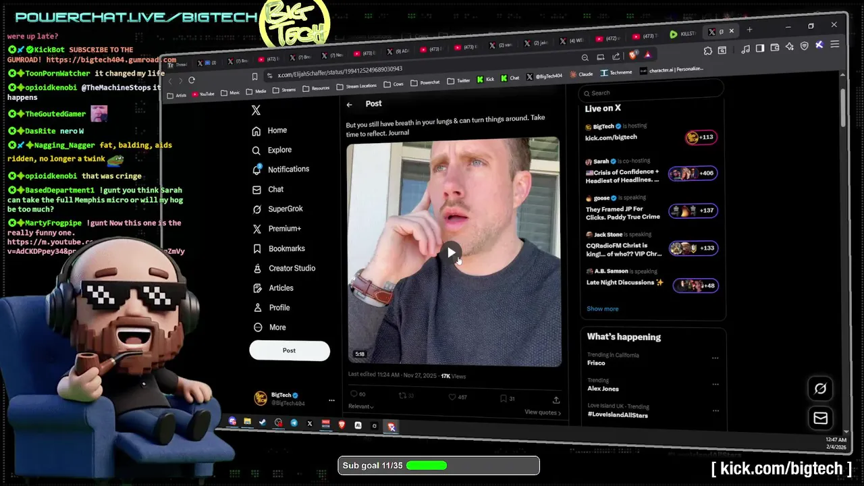Open the Frisco trending topic
The height and width of the screenshot is (486, 864).
click(596, 362)
